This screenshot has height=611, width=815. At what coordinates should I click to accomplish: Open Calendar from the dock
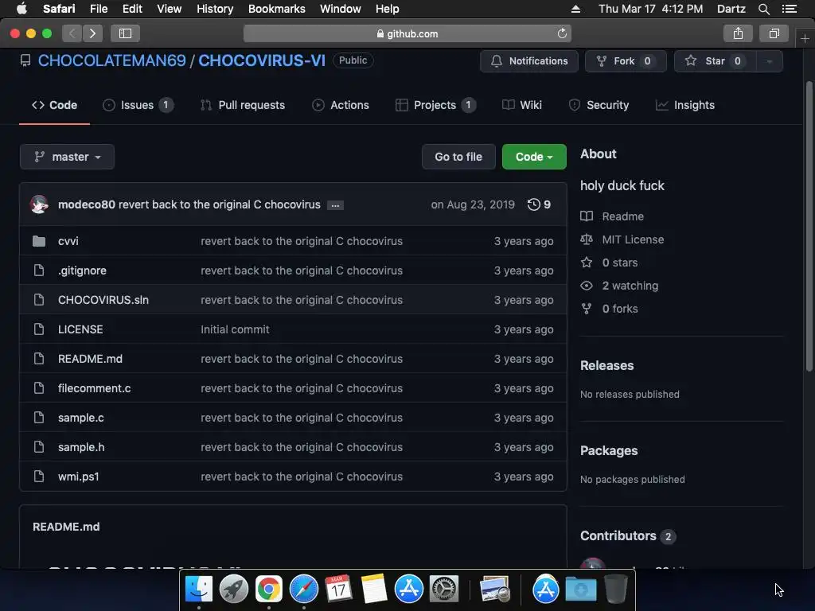[338, 590]
